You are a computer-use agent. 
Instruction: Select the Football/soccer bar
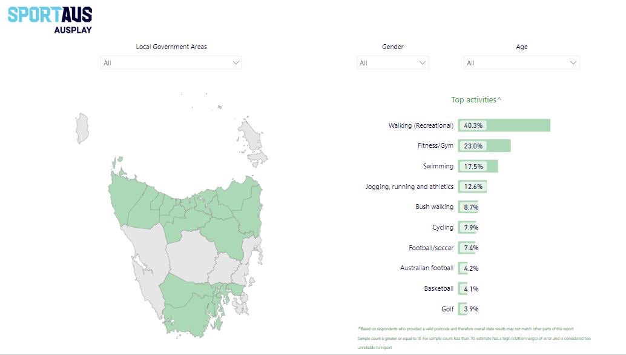467,248
